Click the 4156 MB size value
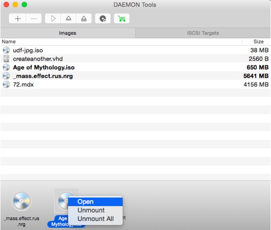This screenshot has height=230, width=271. click(x=256, y=84)
